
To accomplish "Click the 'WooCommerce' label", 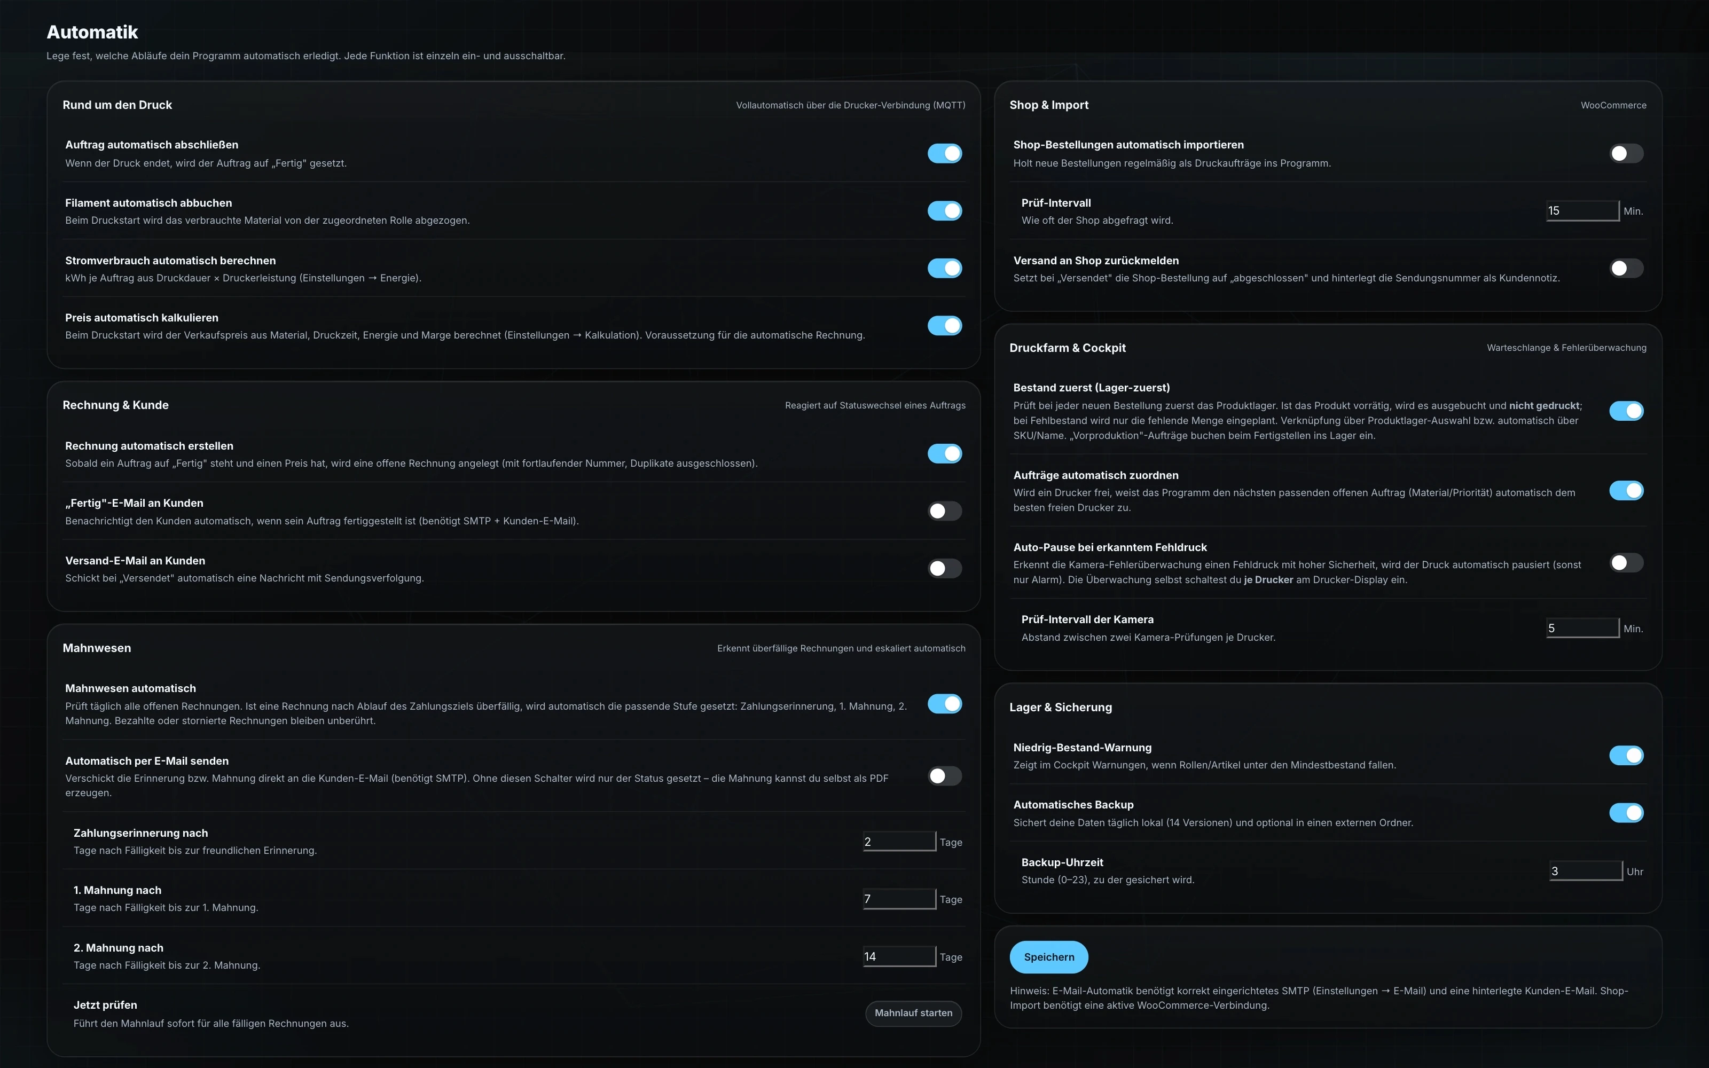I will coord(1613,105).
